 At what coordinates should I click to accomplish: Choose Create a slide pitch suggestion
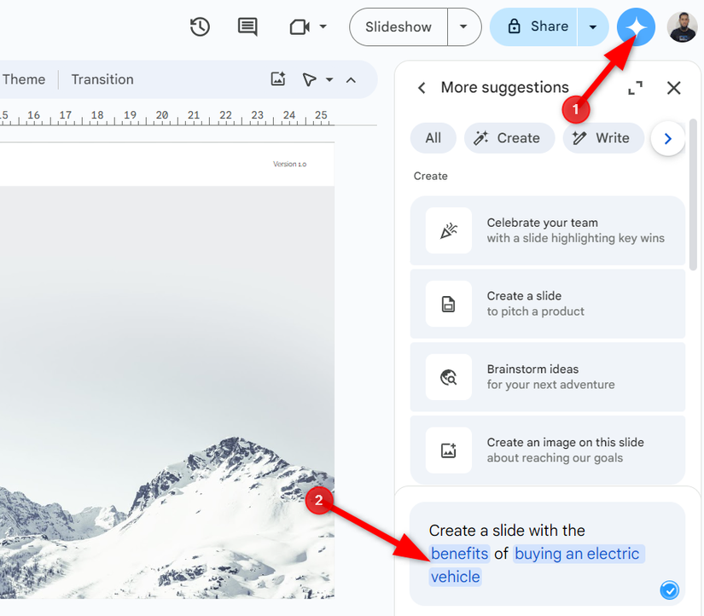(547, 304)
